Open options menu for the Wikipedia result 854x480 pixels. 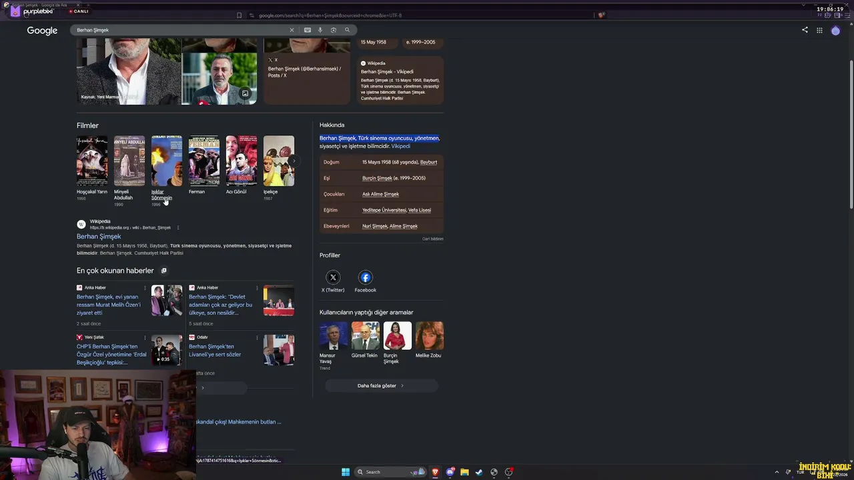click(x=178, y=227)
